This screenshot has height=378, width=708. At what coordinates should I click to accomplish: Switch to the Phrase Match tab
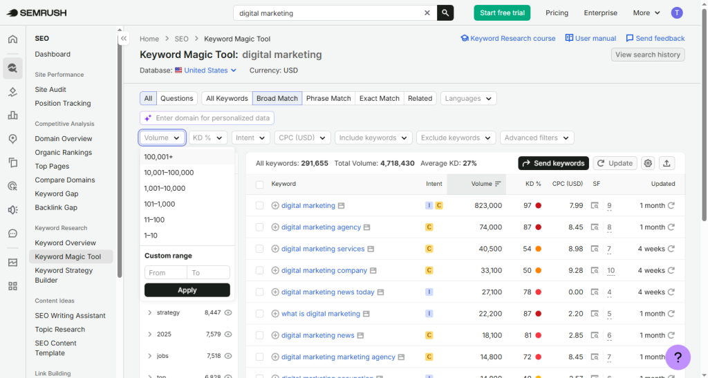328,98
